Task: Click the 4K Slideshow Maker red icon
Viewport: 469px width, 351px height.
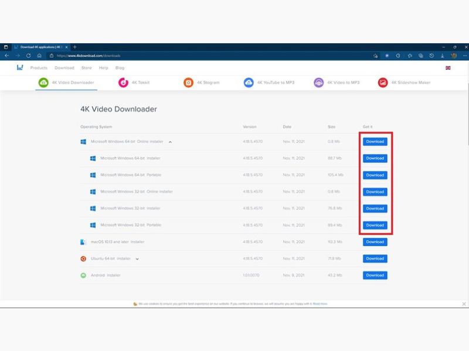Action: coord(383,82)
